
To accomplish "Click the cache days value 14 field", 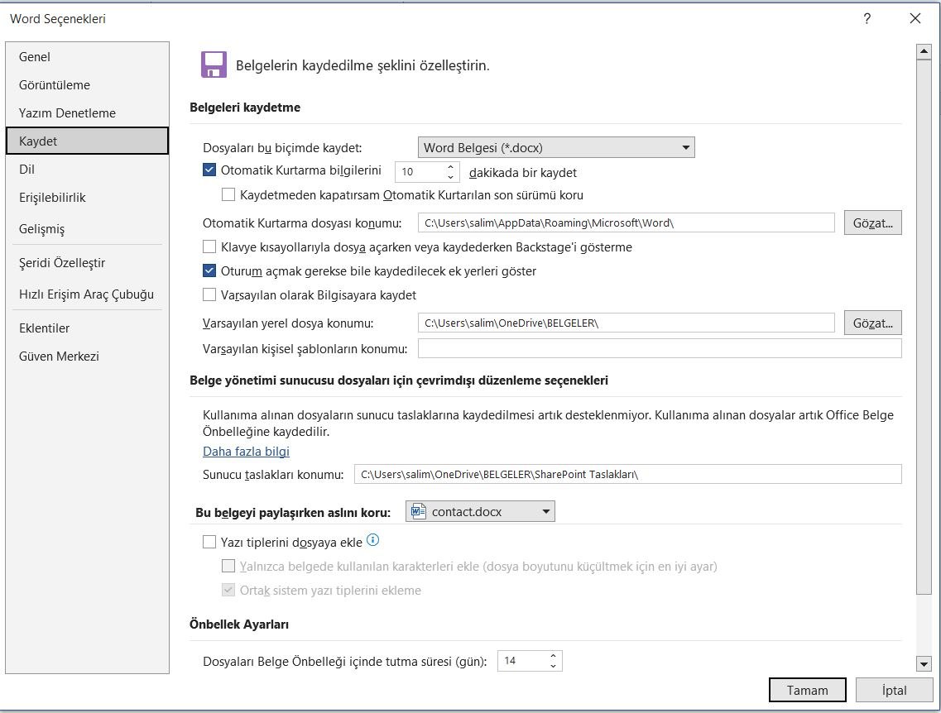I will [x=523, y=661].
